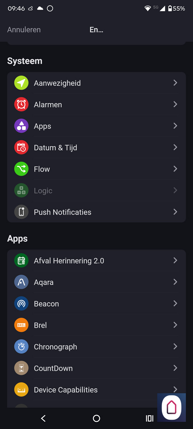Tap the Datum & Tijd calendar icon
The height and width of the screenshot is (429, 193).
pyautogui.click(x=21, y=147)
